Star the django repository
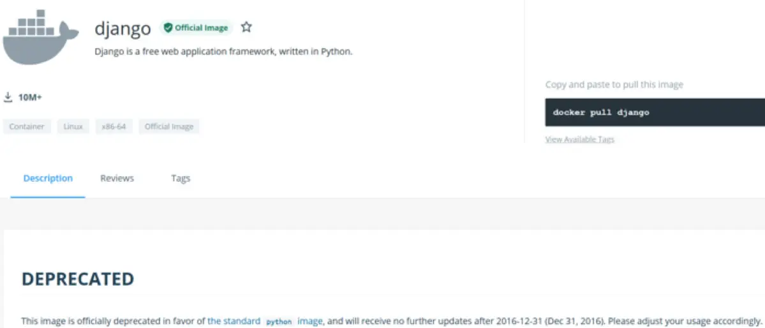 [x=246, y=27]
